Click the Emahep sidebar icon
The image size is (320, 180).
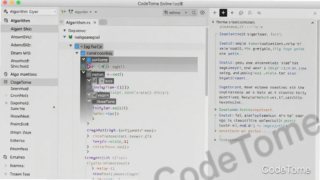click(x=5, y=157)
